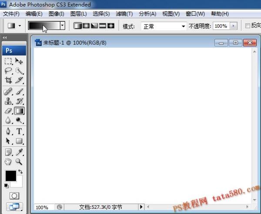Click the Version Cue icon in status bar
This screenshot has height=214, width=261.
[x=60, y=207]
